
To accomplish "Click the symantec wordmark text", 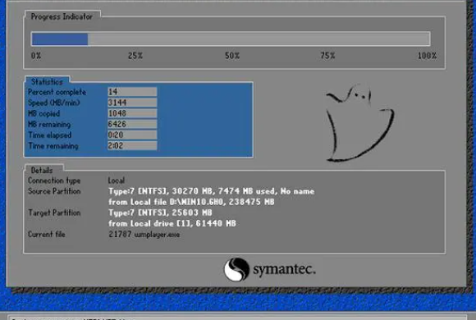I will (284, 269).
